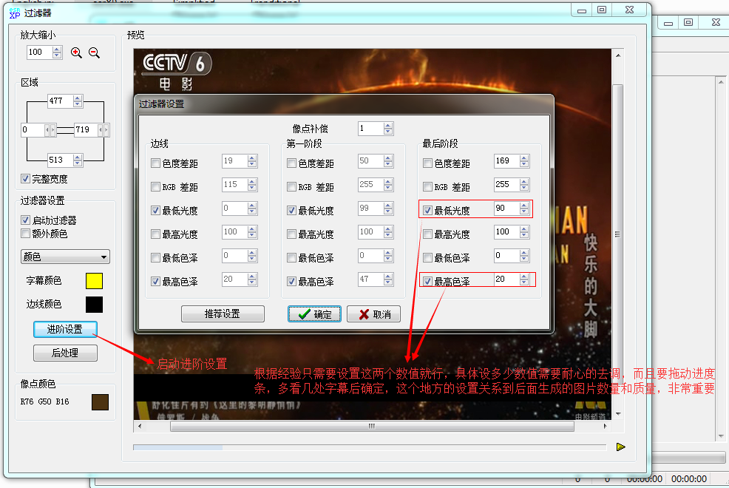Click the 放大缩小 zoom value field
729x488 pixels.
(x=37, y=52)
